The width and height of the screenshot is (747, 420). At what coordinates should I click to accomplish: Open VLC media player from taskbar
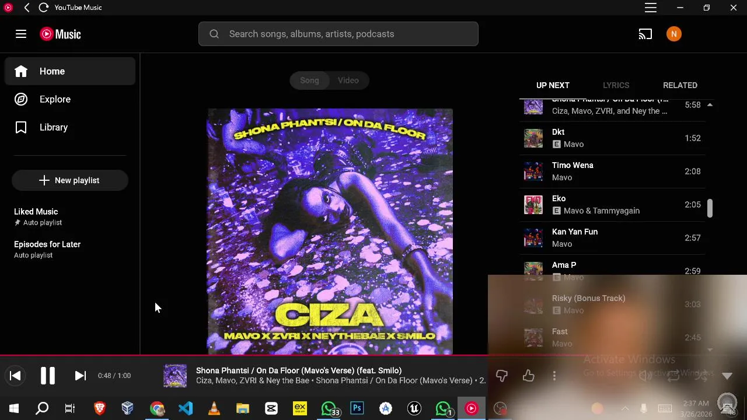tap(214, 409)
